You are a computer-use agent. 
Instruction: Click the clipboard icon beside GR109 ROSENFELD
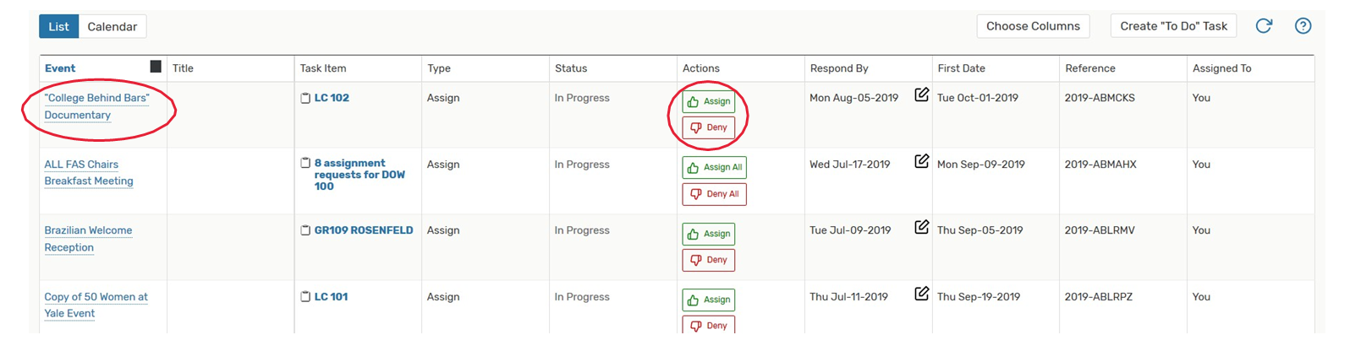click(305, 230)
